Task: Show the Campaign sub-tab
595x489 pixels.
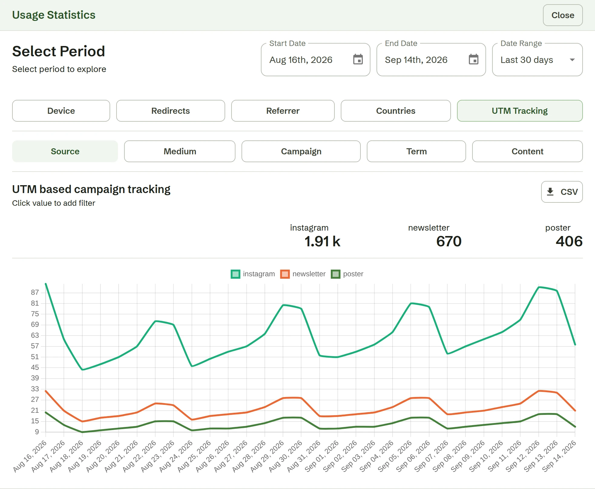Action: click(301, 151)
